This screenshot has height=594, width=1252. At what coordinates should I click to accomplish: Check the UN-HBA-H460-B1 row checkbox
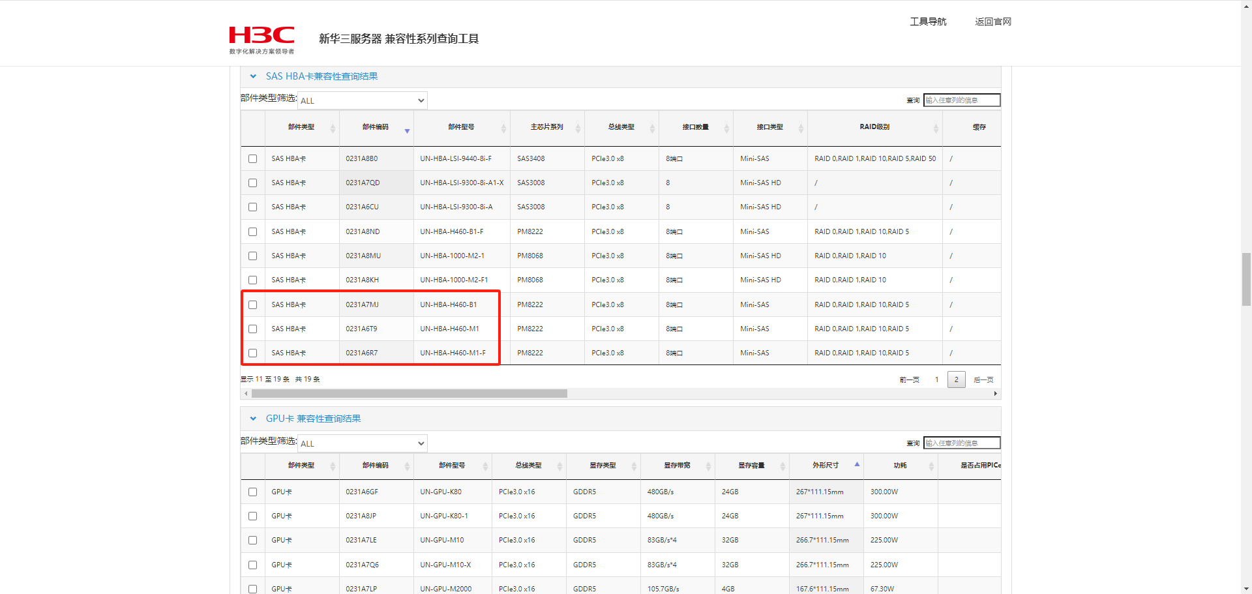(x=253, y=304)
